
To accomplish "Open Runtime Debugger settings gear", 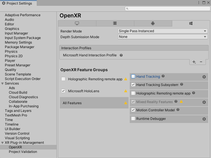I will click(x=204, y=119).
